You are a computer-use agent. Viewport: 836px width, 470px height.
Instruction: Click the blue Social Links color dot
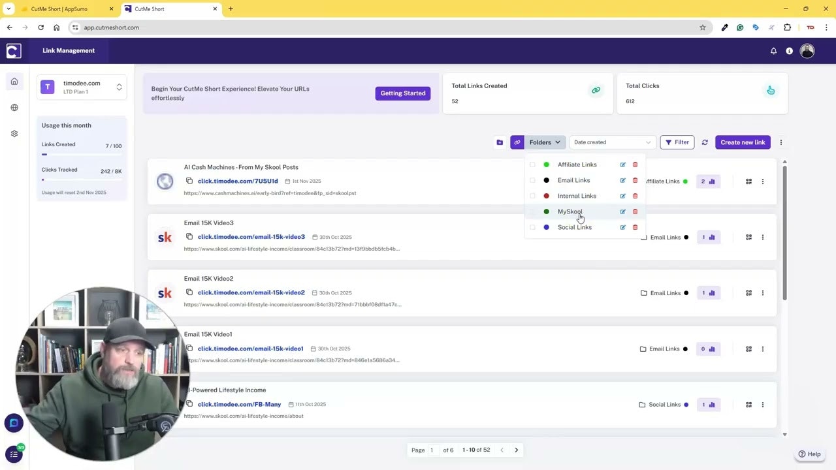[x=547, y=227]
